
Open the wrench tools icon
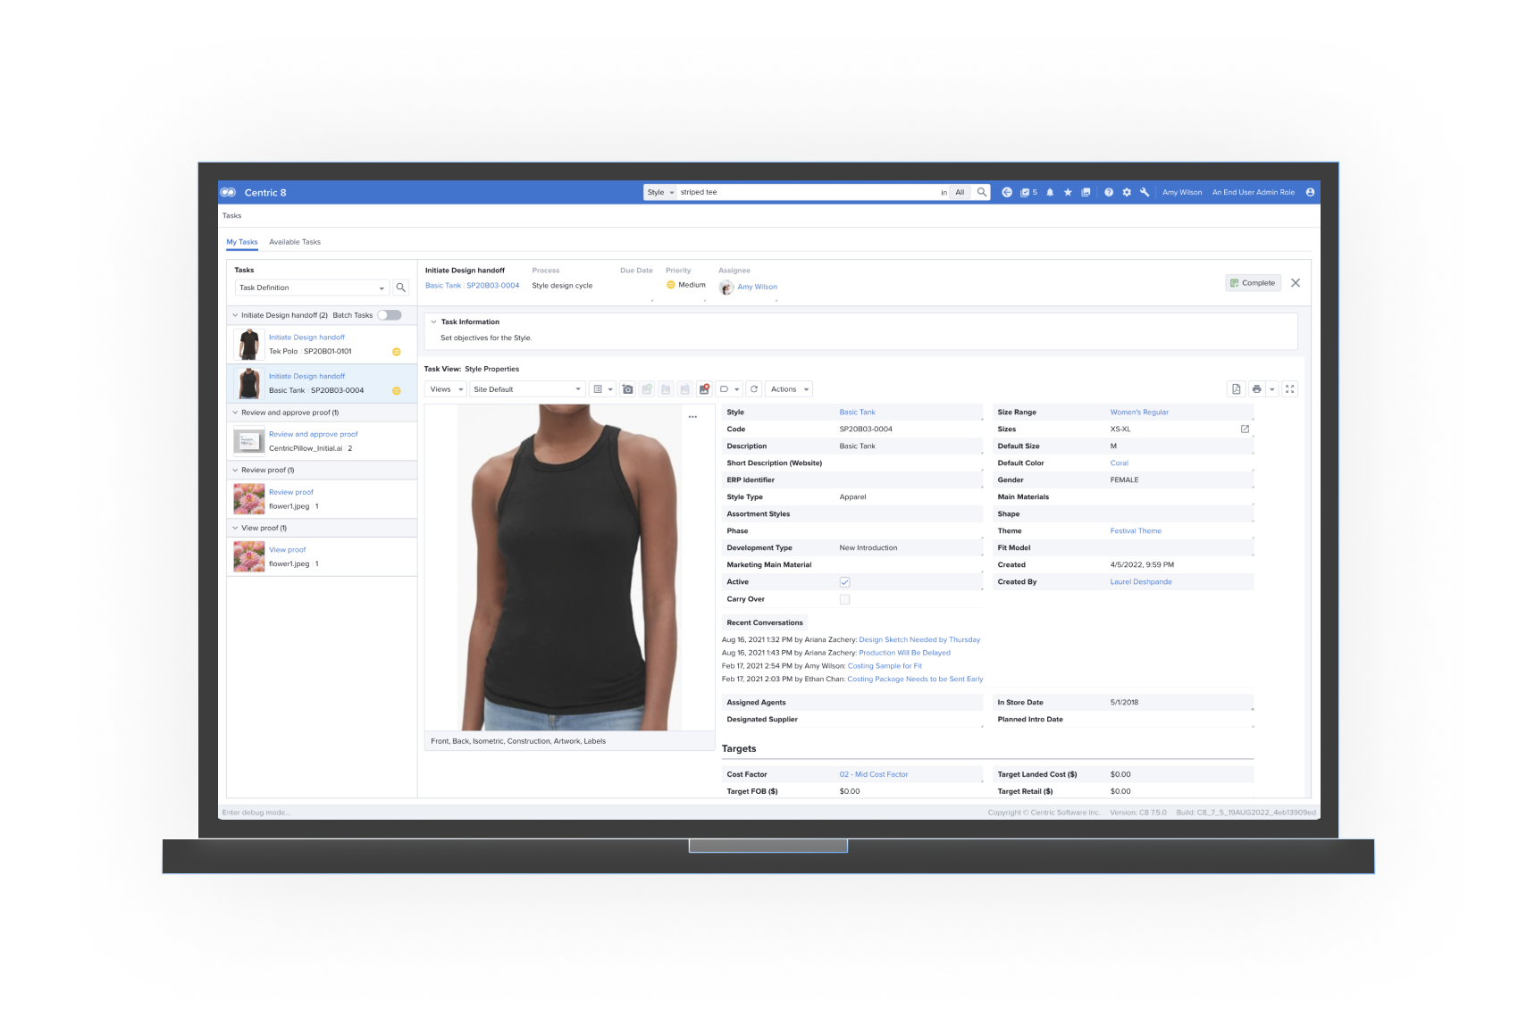(x=1145, y=192)
